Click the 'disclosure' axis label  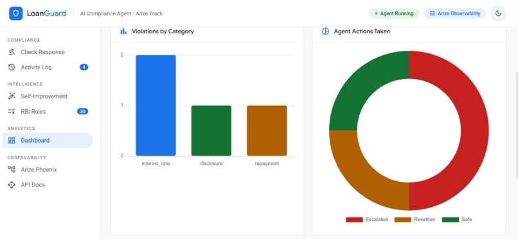pos(211,163)
